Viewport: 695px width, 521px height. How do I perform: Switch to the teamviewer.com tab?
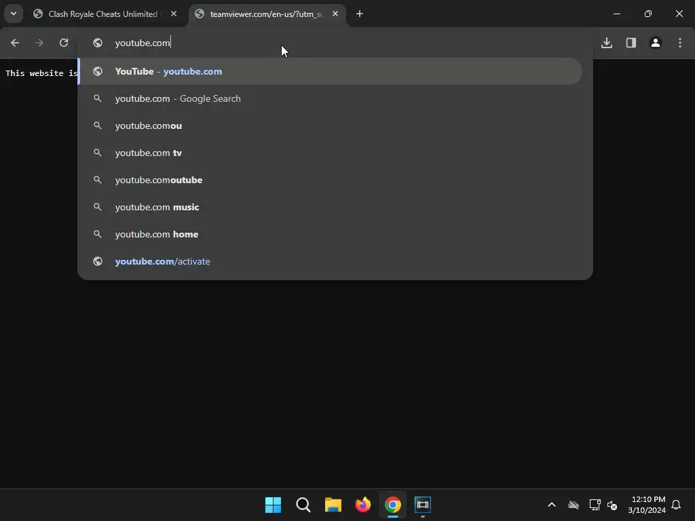pos(266,14)
